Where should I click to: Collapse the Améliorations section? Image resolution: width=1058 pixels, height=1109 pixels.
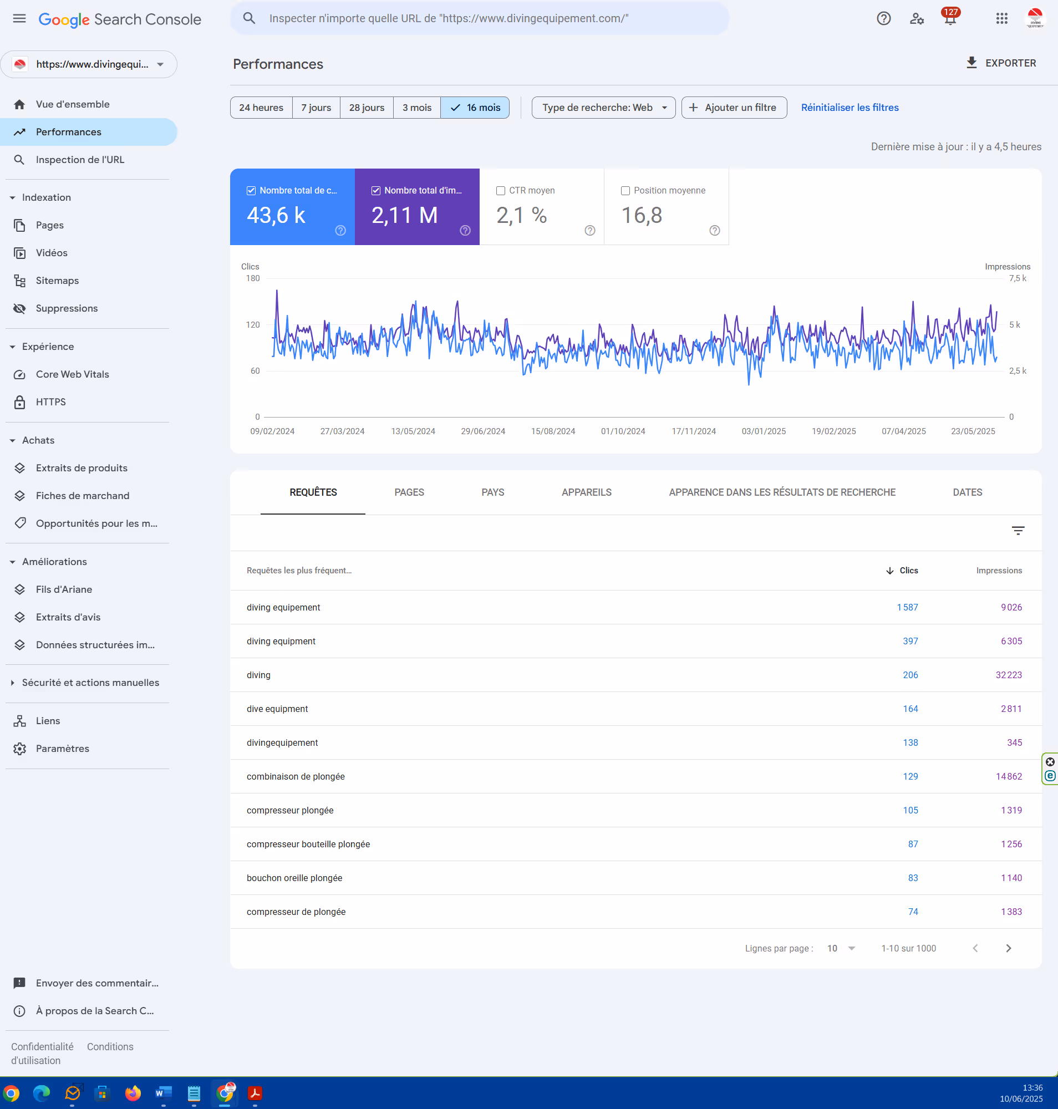(12, 561)
